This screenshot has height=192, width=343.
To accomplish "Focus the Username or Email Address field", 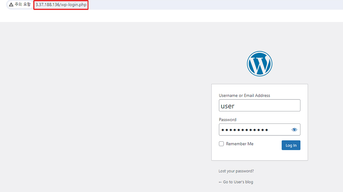I will (259, 105).
